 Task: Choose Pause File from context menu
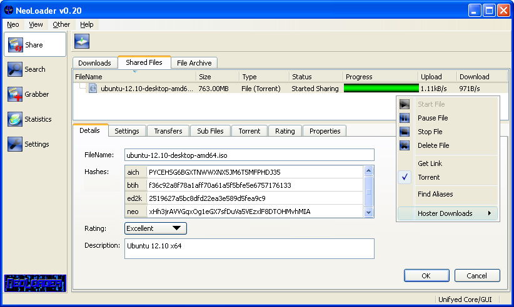[433, 118]
